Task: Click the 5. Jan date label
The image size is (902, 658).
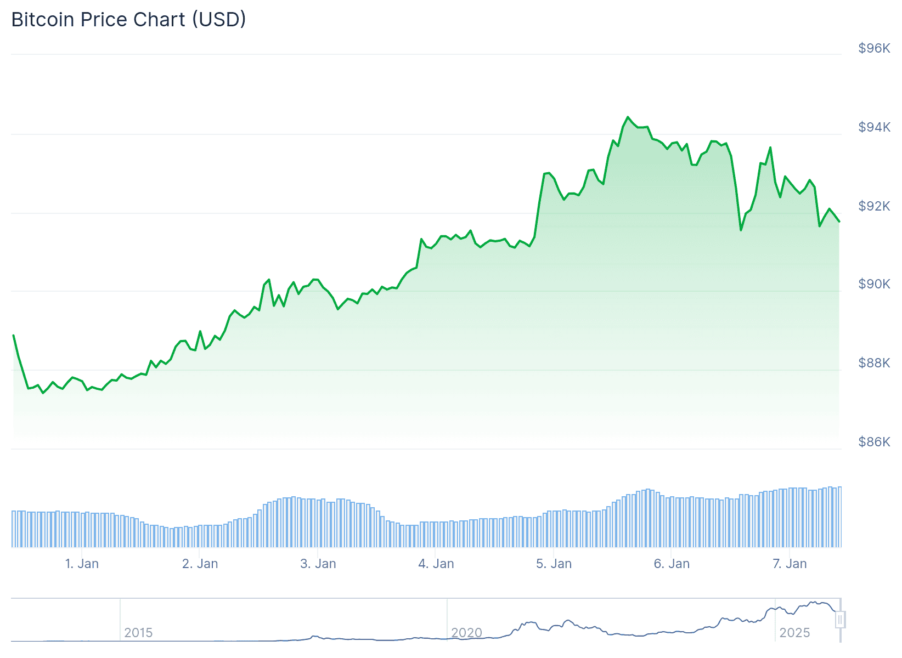Action: (x=554, y=564)
